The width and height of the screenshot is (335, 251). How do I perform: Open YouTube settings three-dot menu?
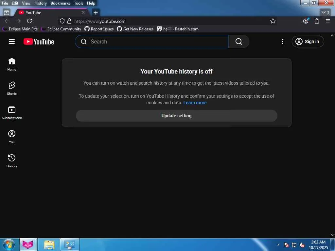[282, 42]
